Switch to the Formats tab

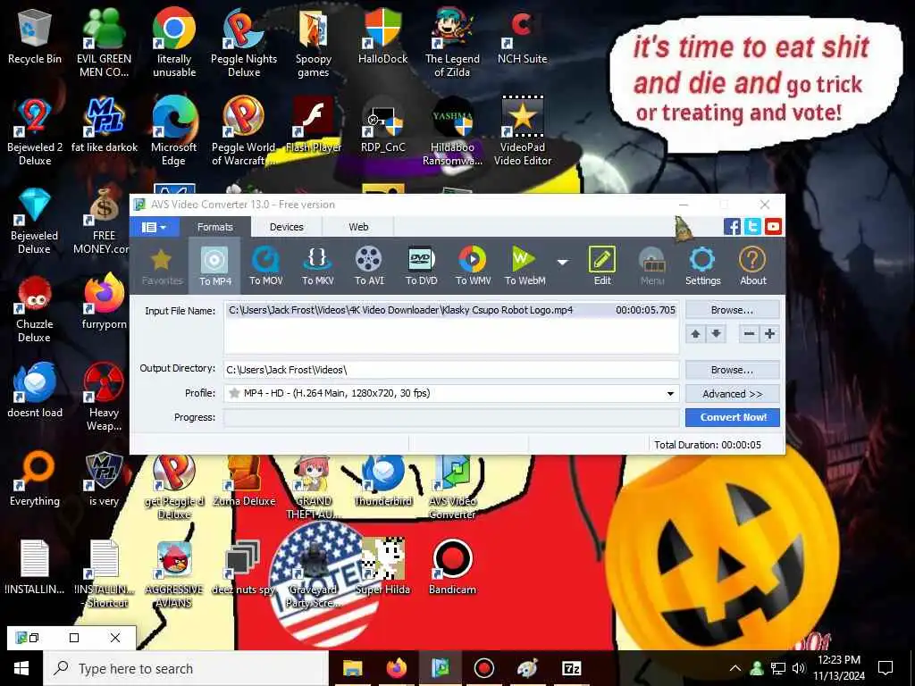[214, 227]
